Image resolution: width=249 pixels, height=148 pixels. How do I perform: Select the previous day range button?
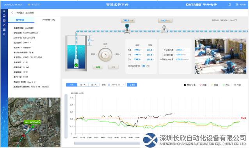pyautogui.click(x=83, y=85)
